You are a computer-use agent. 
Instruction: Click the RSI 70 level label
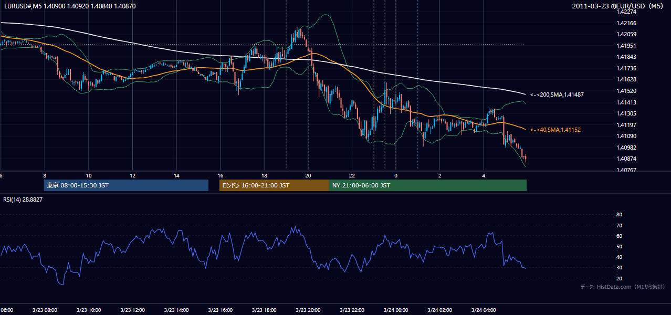[619, 225]
